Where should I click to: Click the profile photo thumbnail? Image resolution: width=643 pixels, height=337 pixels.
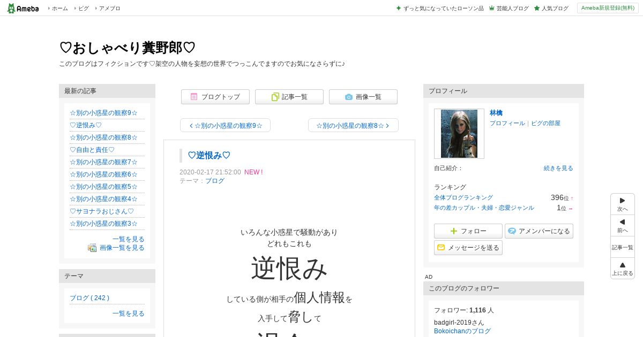tap(459, 134)
